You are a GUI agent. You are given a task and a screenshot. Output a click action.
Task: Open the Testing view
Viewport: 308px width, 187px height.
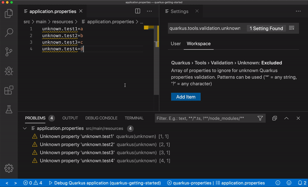(x=9, y=109)
